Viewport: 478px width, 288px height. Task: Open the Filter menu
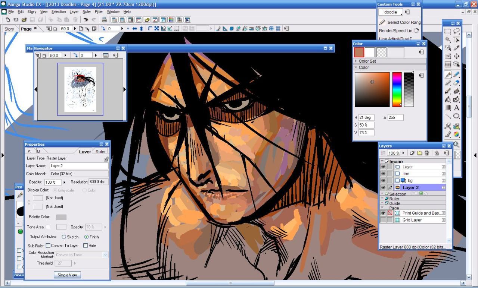[99, 12]
